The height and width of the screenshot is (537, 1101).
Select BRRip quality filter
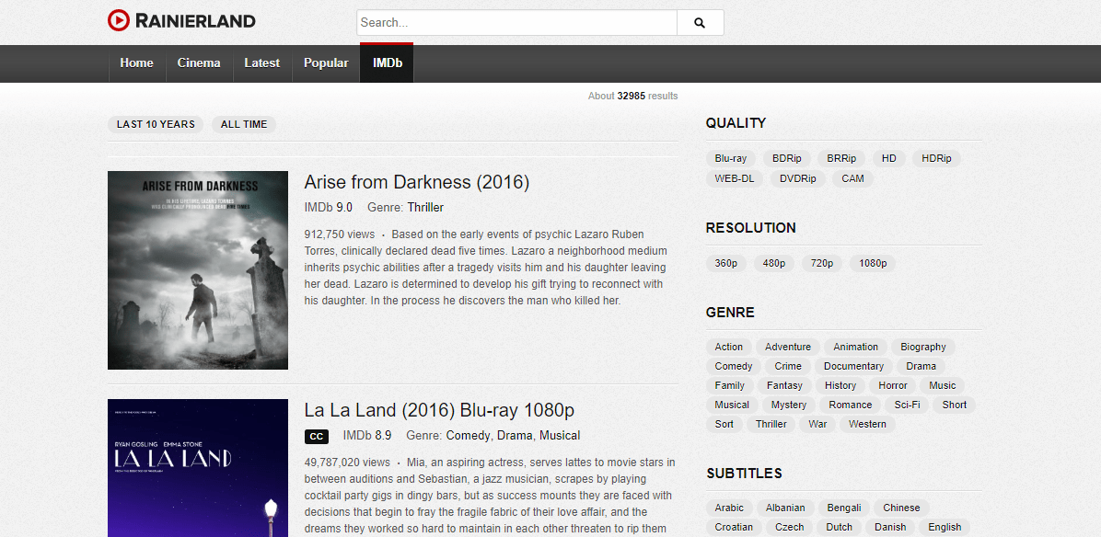[841, 158]
